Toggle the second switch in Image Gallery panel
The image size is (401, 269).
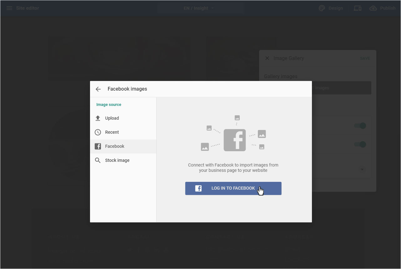click(360, 144)
